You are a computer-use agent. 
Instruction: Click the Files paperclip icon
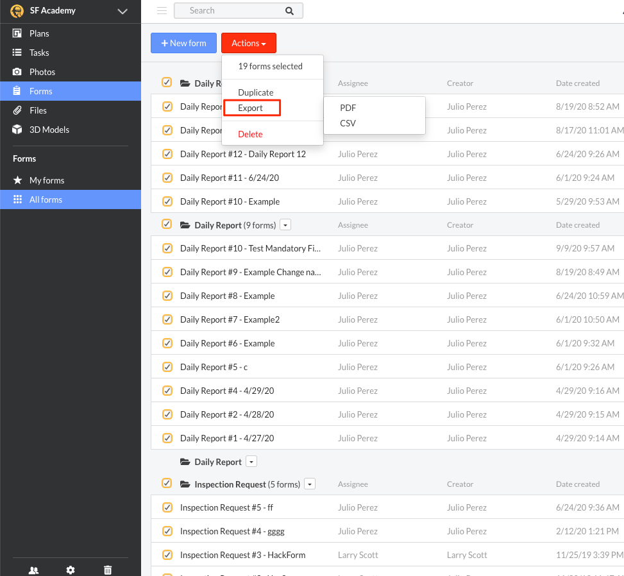[17, 110]
